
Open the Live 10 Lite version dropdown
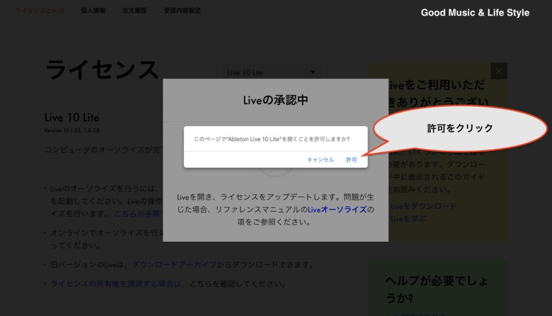pos(271,73)
